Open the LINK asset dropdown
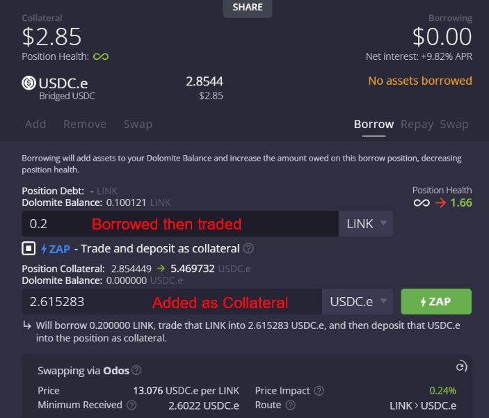This screenshot has height=418, width=489. coord(365,224)
